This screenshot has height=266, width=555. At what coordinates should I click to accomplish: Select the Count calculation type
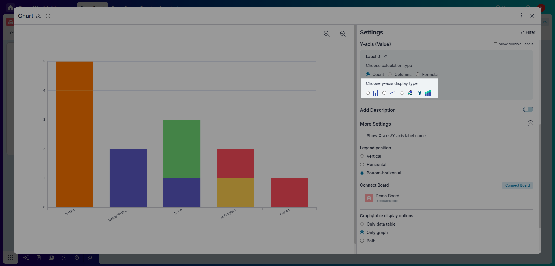coord(368,75)
